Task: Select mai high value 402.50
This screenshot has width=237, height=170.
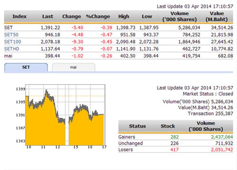Action: click(x=128, y=56)
